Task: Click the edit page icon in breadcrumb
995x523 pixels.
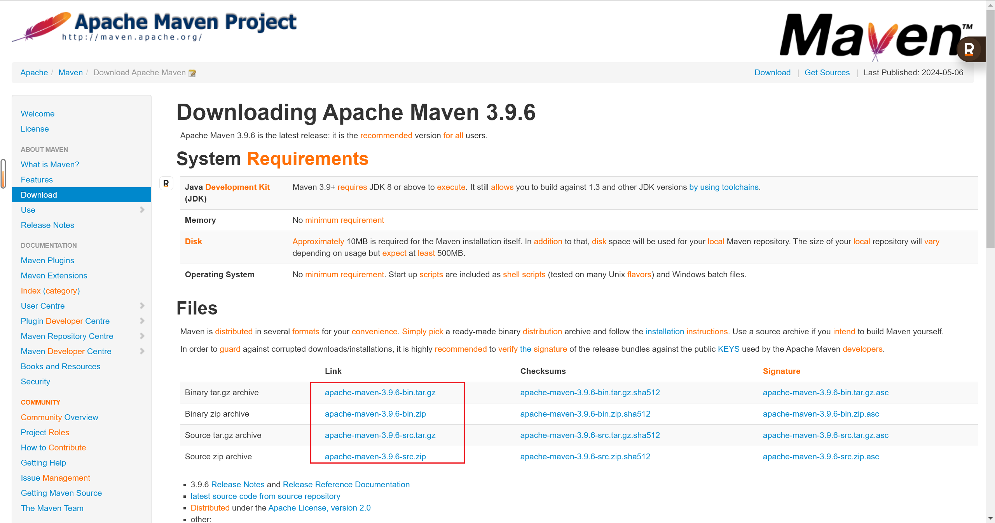Action: [192, 73]
